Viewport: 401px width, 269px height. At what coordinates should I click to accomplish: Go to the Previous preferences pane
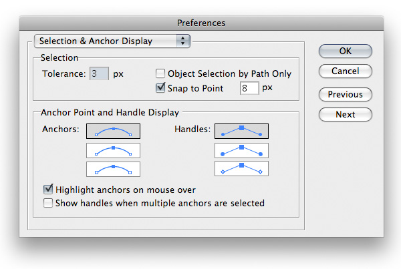345,94
